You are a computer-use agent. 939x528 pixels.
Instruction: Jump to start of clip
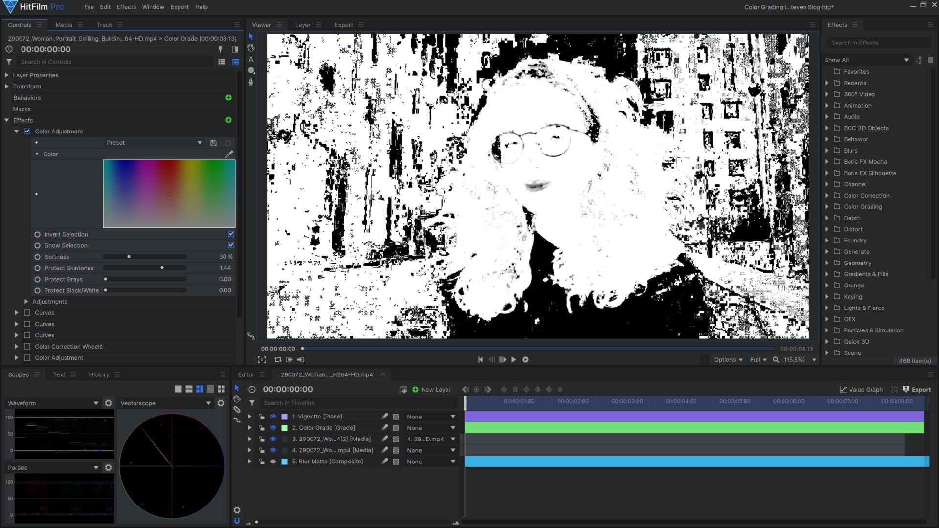click(x=480, y=360)
